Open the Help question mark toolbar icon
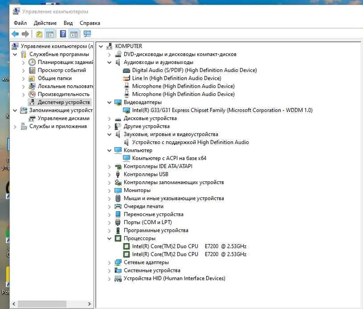Image resolution: width=363 pixels, height=309 pixels. [63, 34]
